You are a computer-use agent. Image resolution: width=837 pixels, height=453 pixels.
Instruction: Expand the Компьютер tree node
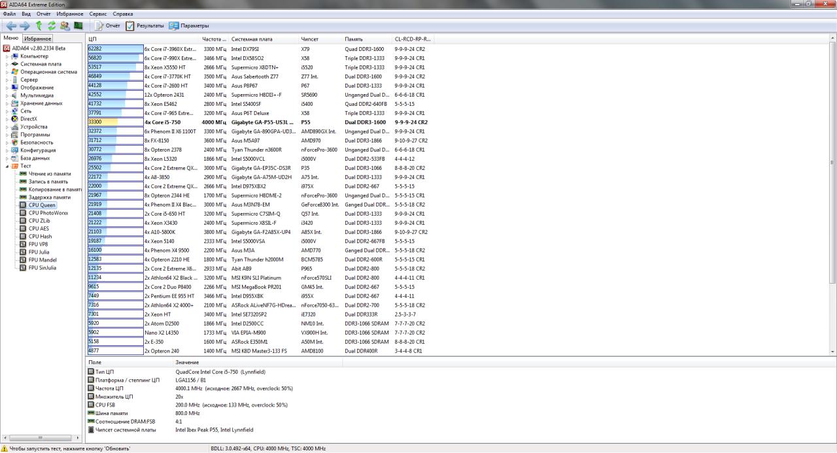click(x=7, y=56)
